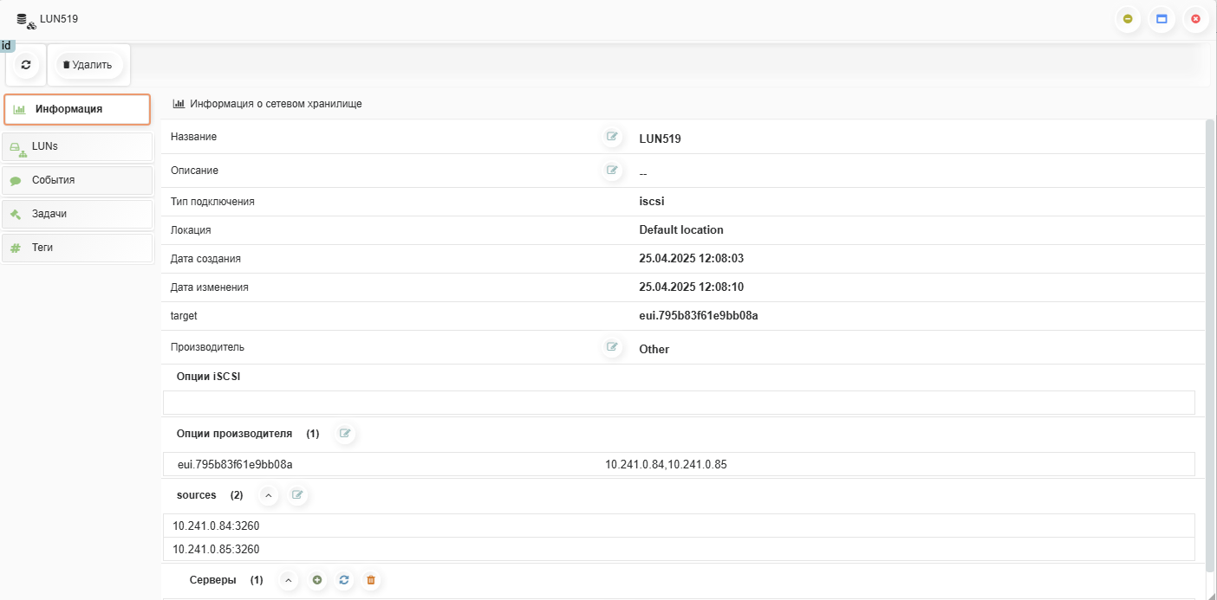Click the Опции iSCSI empty field
Viewport: 1217px width, 600px height.
pyautogui.click(x=679, y=403)
